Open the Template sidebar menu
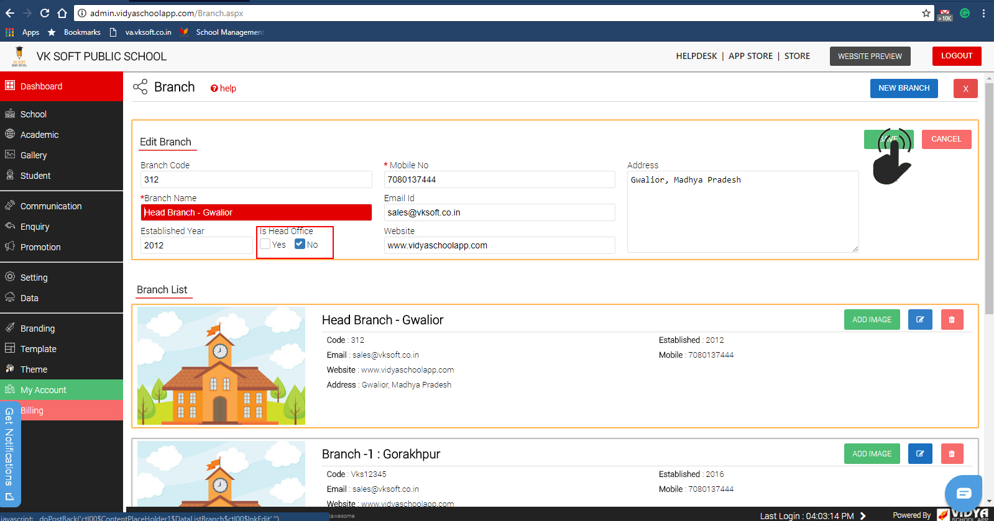The image size is (994, 521). click(62, 349)
